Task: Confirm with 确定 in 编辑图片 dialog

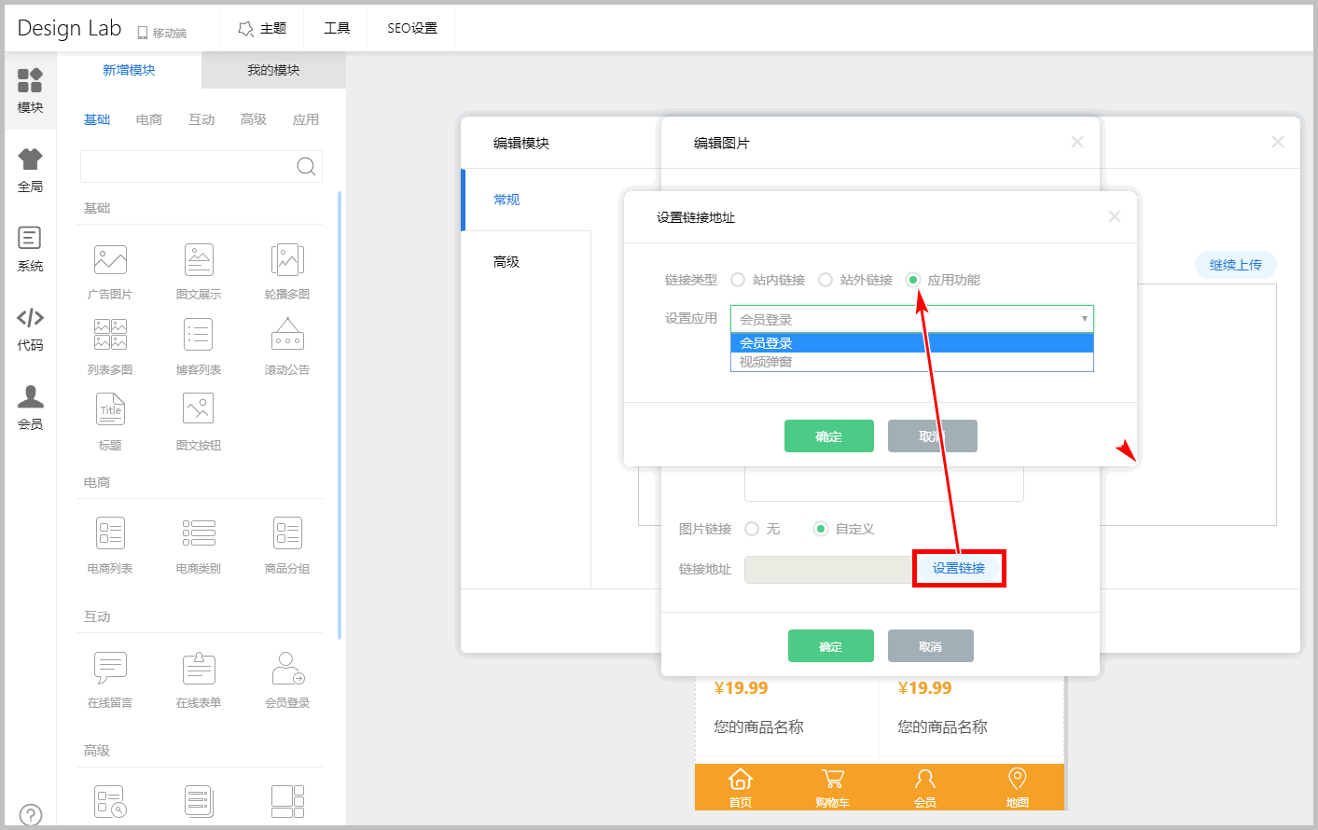Action: (x=831, y=646)
